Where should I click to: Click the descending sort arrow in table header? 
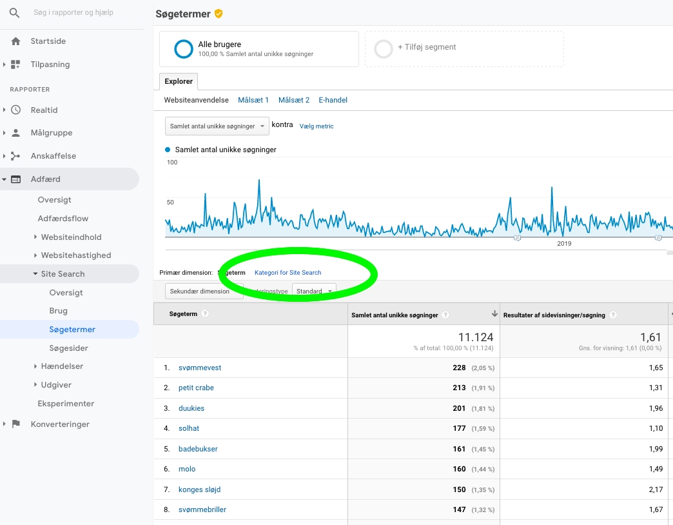[494, 314]
